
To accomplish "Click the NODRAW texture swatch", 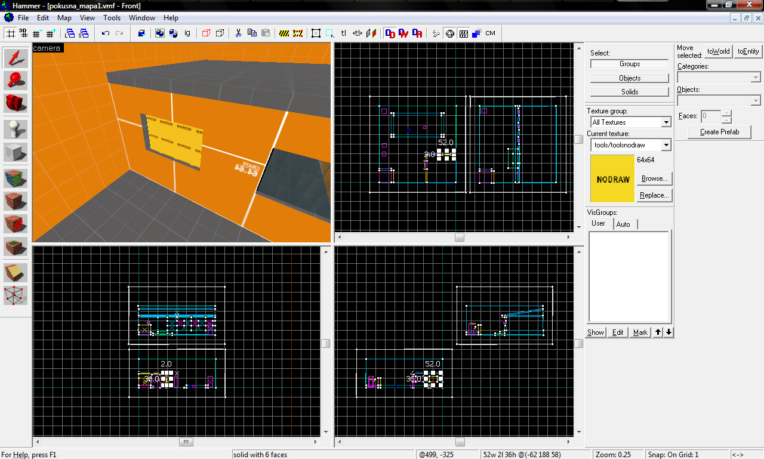I will point(612,178).
